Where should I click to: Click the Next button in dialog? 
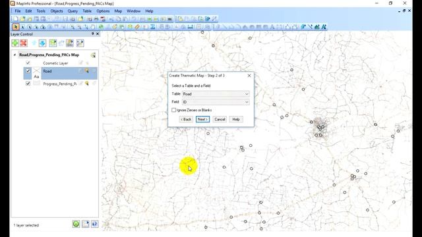[202, 119]
